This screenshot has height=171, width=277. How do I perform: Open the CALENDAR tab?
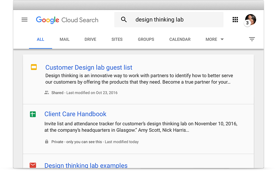point(180,39)
